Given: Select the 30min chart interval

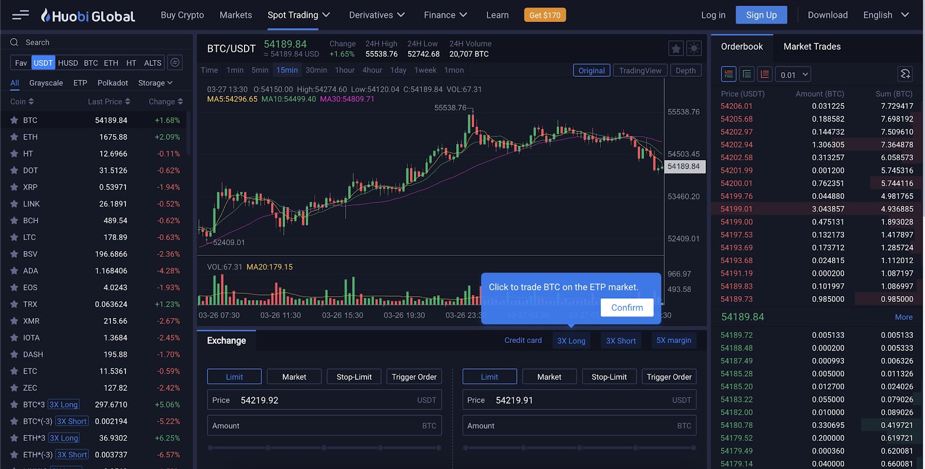Looking at the screenshot, I should click(316, 70).
